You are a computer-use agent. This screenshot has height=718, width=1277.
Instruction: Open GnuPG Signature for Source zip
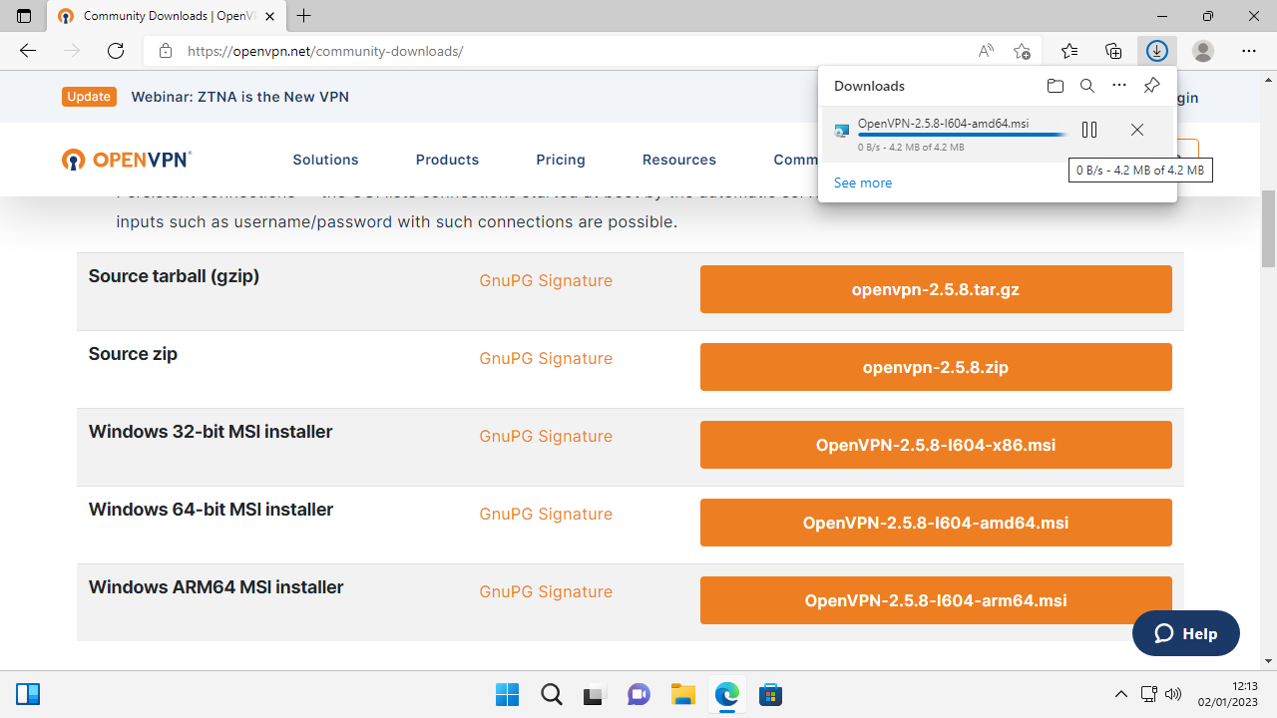click(x=546, y=359)
